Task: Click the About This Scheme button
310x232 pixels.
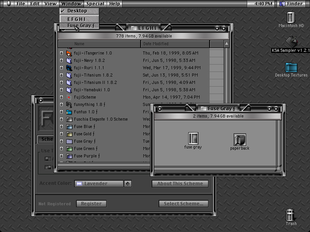Action: [x=180, y=184]
